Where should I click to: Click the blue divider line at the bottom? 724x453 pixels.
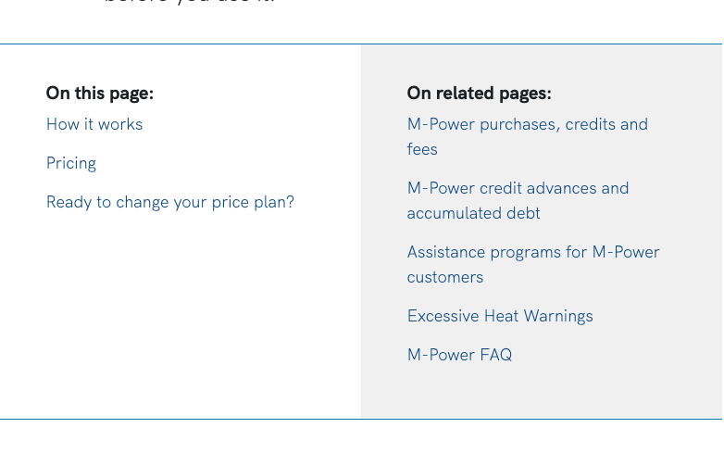(361, 419)
